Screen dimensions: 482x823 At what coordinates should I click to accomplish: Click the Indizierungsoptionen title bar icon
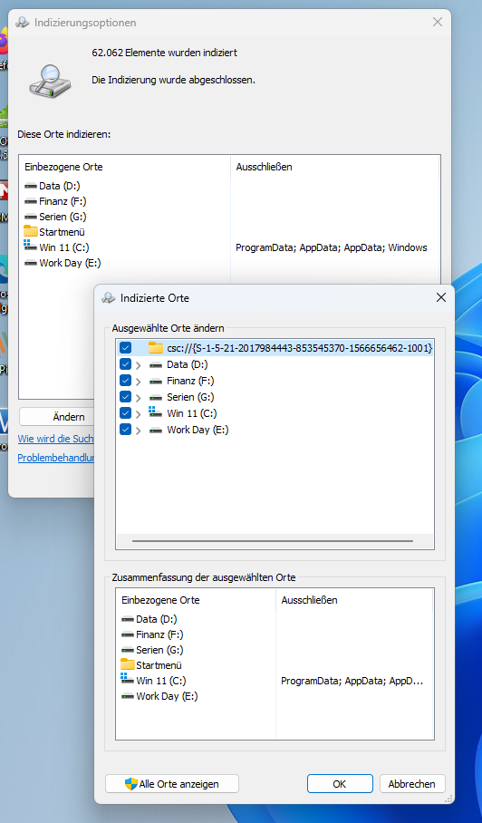[x=23, y=23]
